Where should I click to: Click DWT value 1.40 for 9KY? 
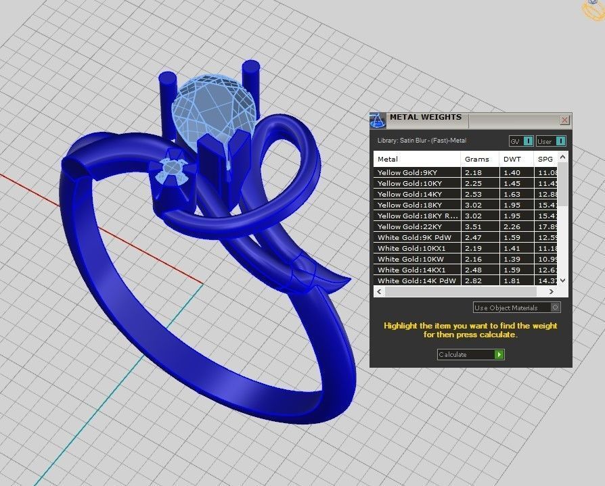512,172
